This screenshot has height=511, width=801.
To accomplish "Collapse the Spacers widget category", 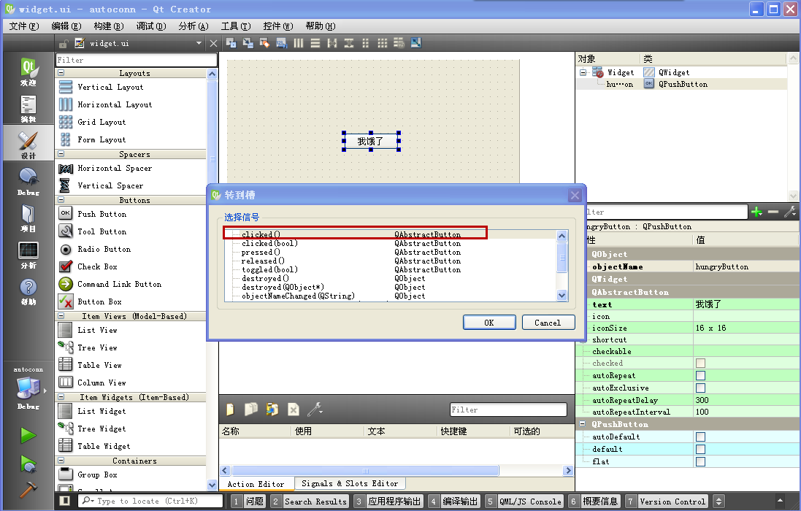I will (61, 153).
